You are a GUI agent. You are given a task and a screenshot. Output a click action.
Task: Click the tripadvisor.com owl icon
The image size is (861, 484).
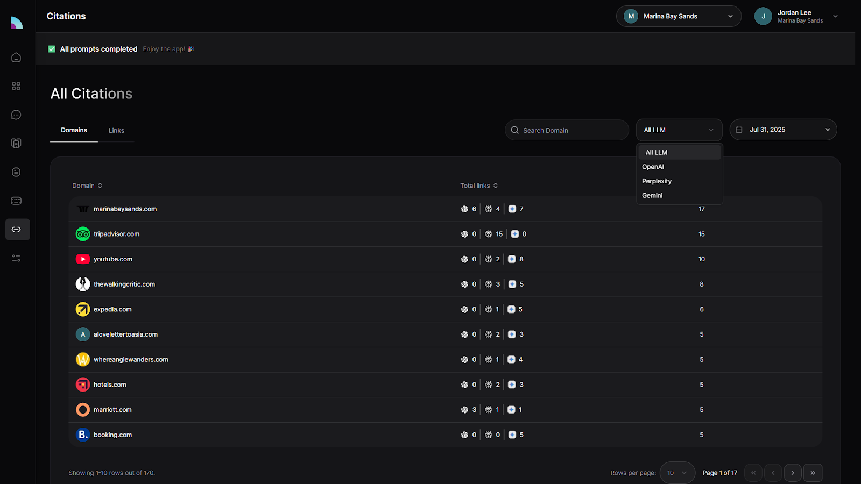pyautogui.click(x=83, y=234)
